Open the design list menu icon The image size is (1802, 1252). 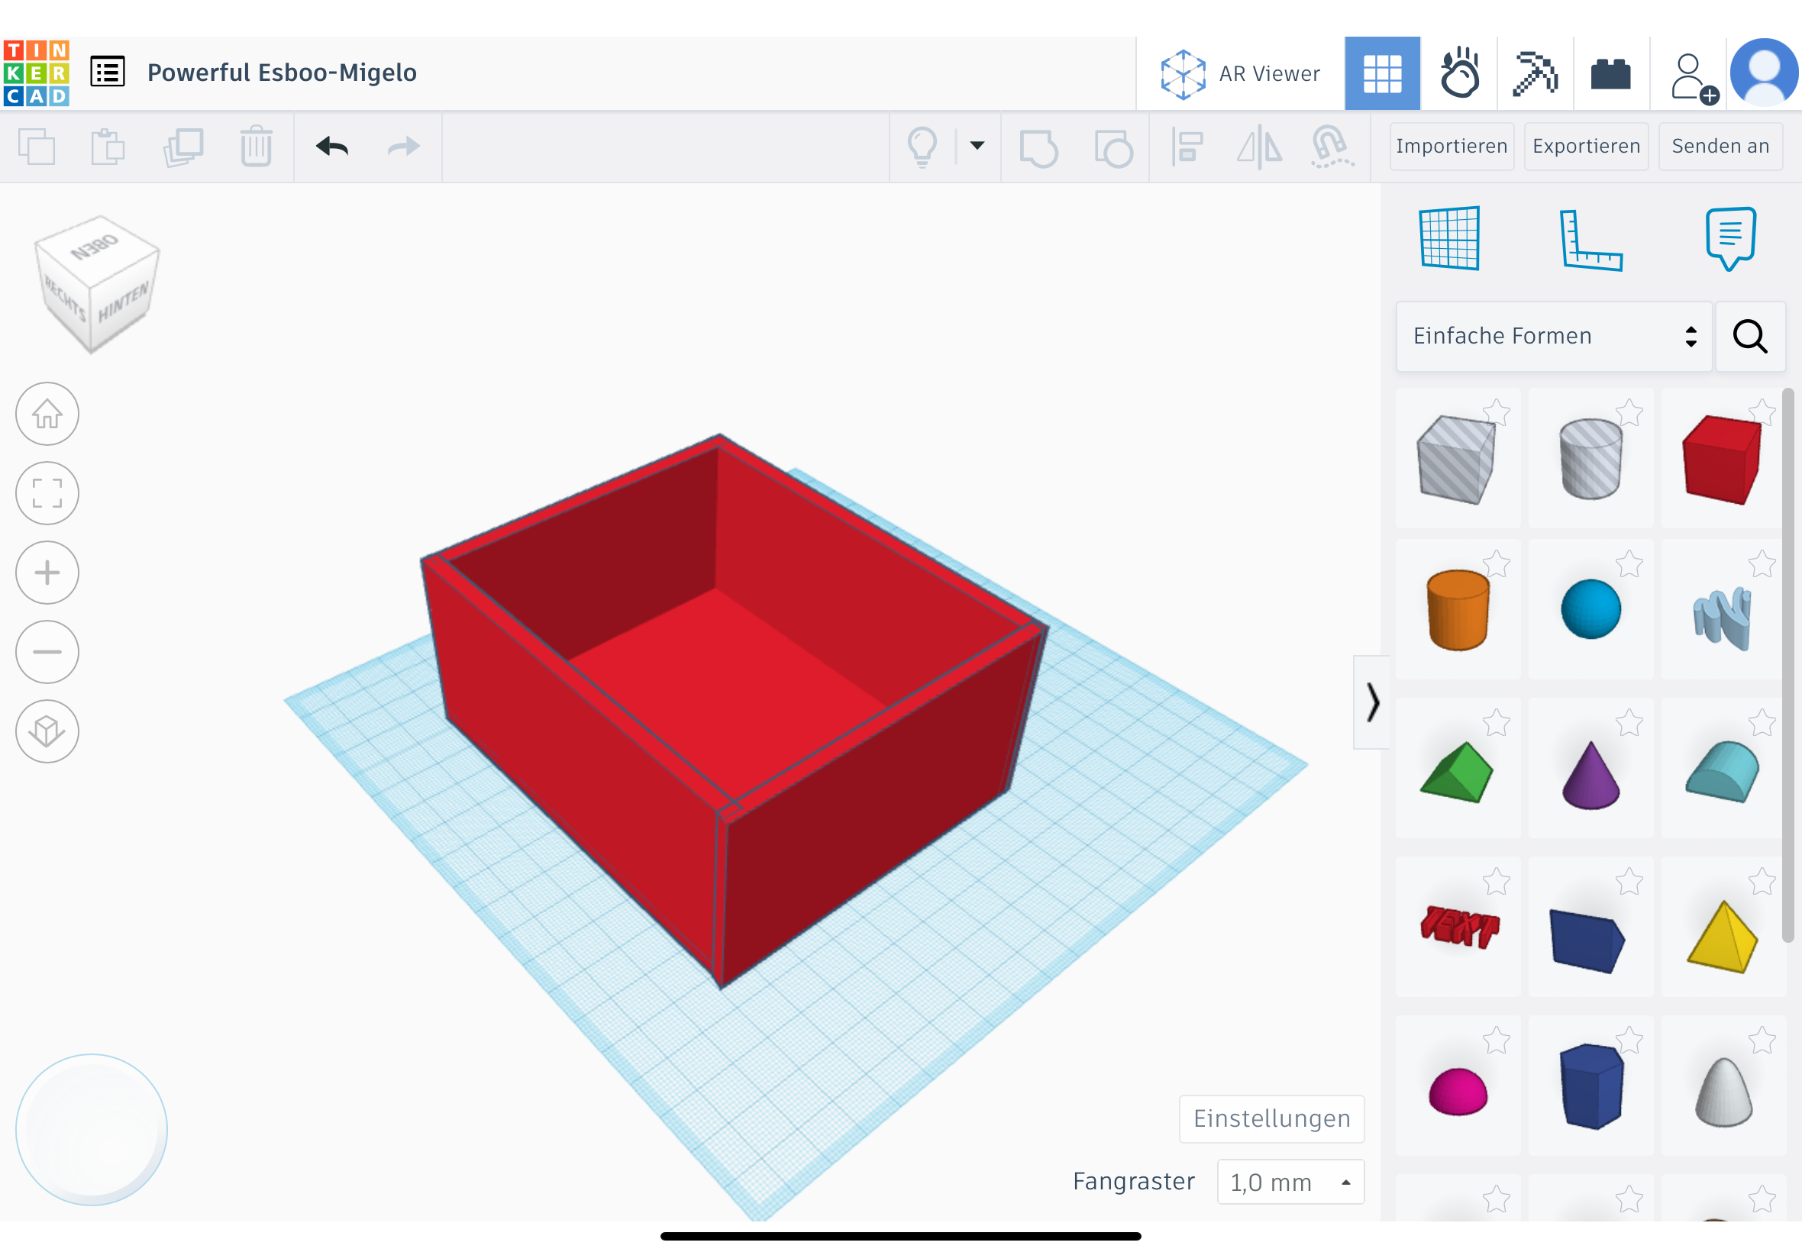point(108,70)
